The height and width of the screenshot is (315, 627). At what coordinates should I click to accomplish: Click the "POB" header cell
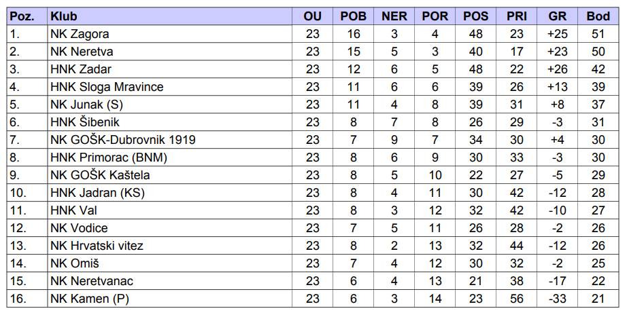pos(354,16)
